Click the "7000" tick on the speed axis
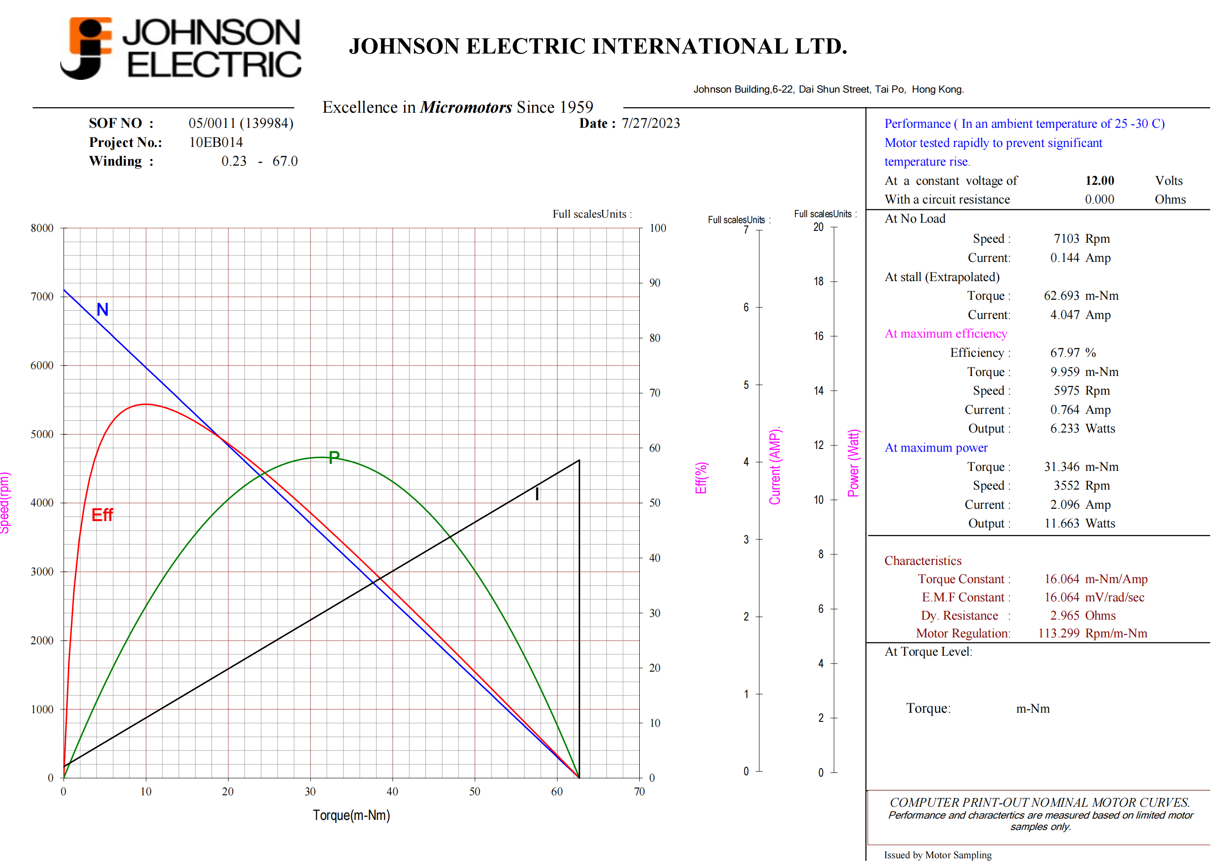 (x=42, y=297)
